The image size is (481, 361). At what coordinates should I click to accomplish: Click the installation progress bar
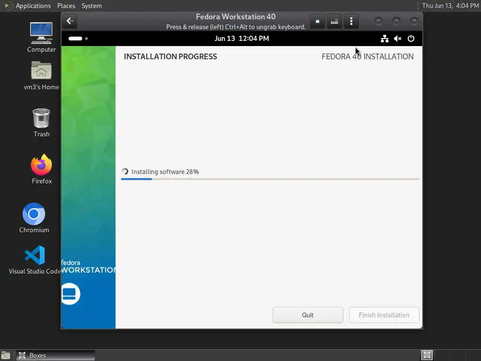pos(270,179)
